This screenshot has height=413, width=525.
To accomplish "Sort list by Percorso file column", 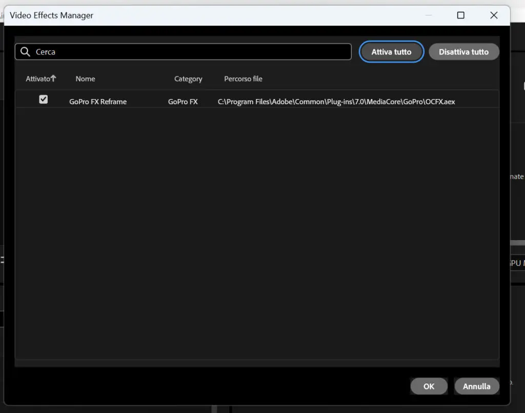I will tap(243, 78).
